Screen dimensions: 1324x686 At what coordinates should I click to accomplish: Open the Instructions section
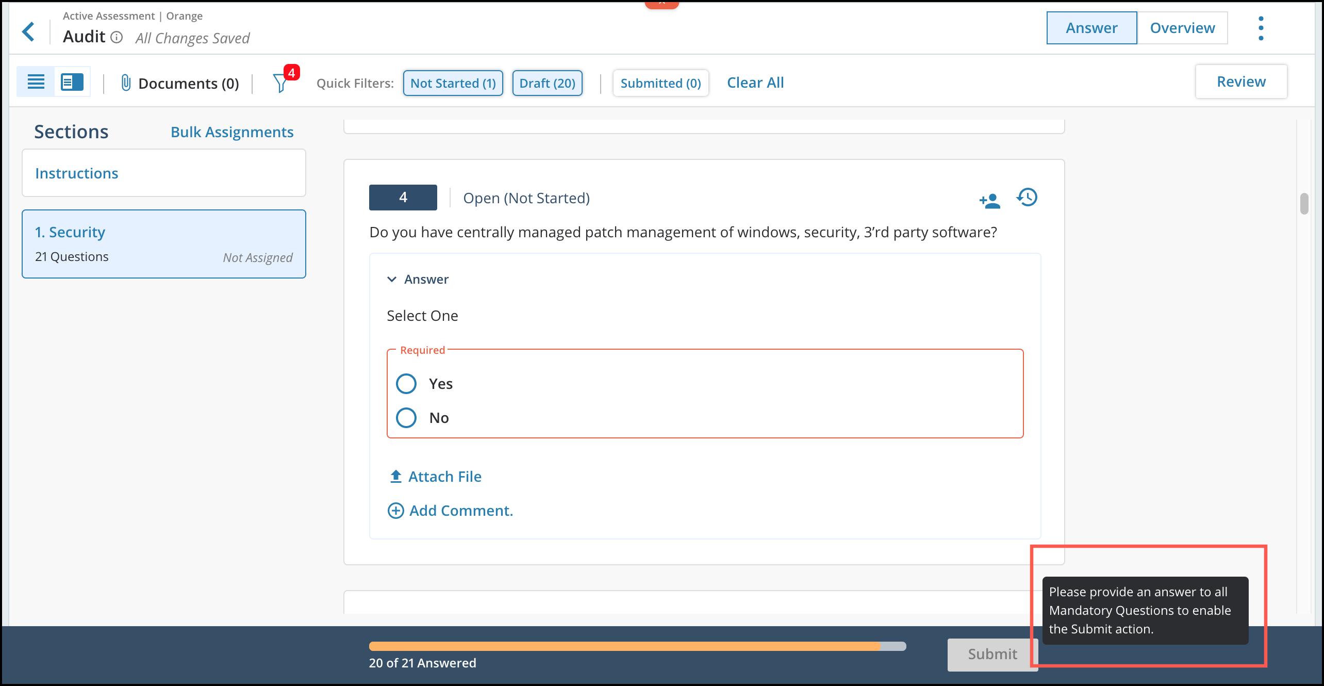(164, 173)
